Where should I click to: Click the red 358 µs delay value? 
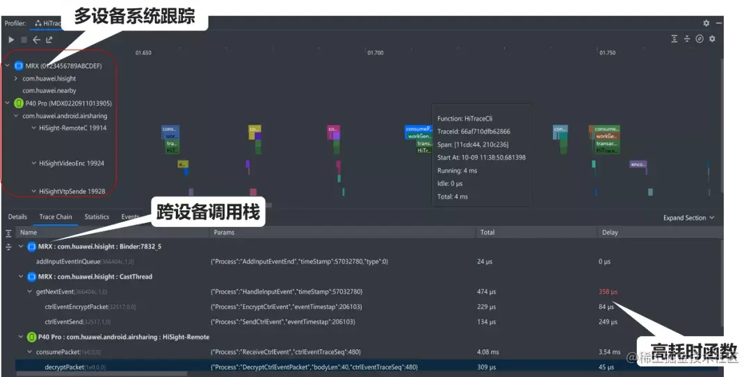tap(608, 292)
